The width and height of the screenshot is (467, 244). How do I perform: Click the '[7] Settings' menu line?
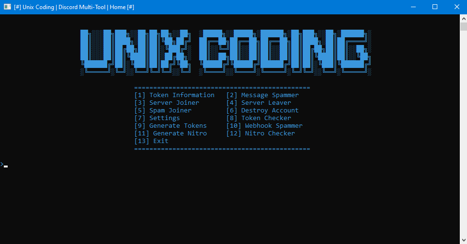click(x=157, y=119)
